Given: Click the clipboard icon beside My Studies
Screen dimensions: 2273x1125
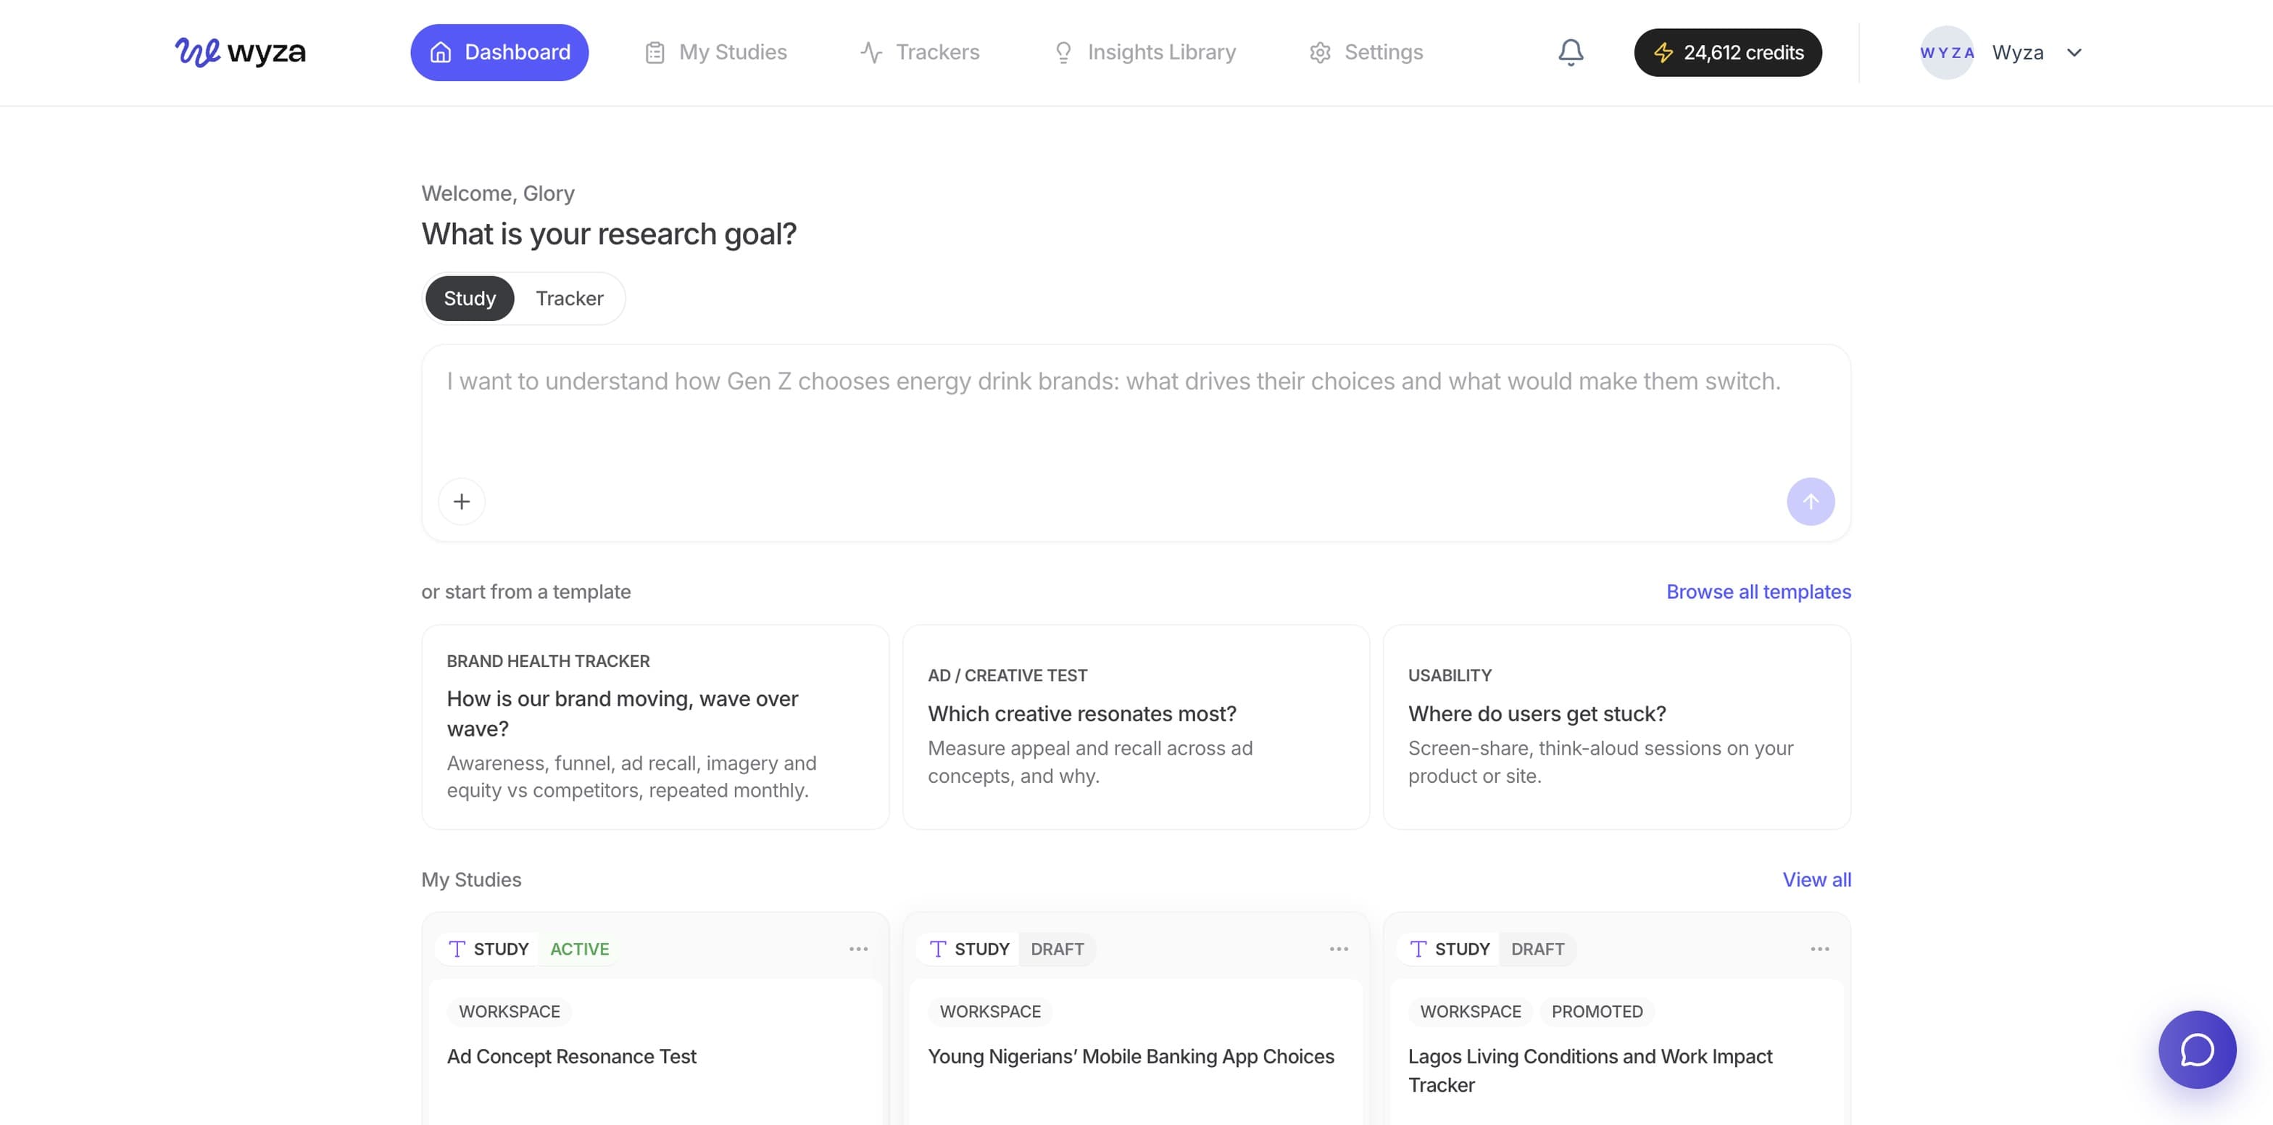Looking at the screenshot, I should (x=654, y=53).
